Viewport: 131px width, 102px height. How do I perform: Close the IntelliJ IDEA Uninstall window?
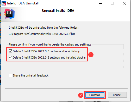(x=124, y=3)
